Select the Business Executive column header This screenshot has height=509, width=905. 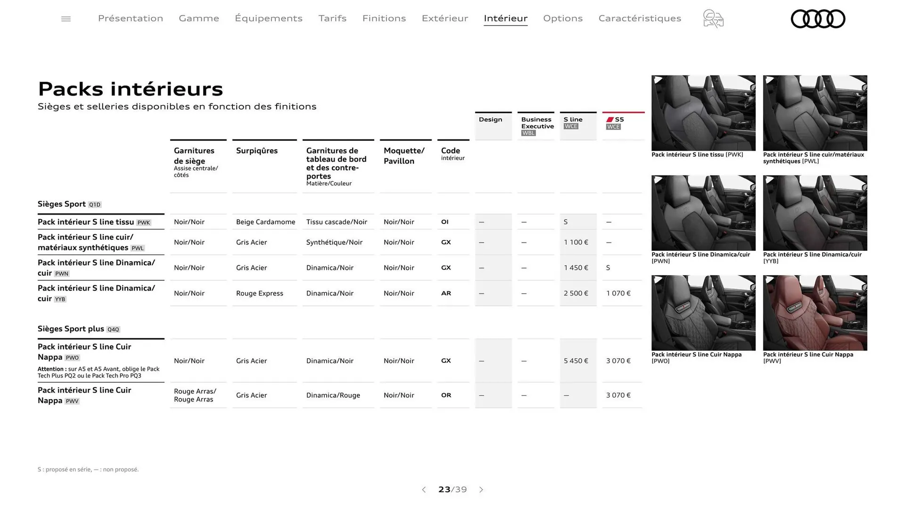tap(536, 123)
